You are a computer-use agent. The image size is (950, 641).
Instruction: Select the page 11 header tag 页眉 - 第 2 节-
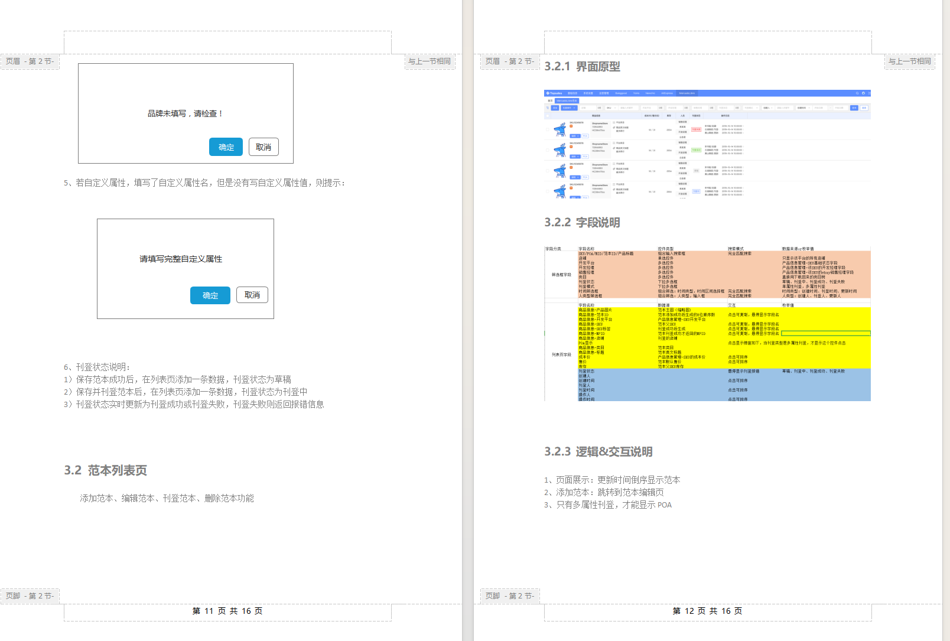[x=30, y=61]
